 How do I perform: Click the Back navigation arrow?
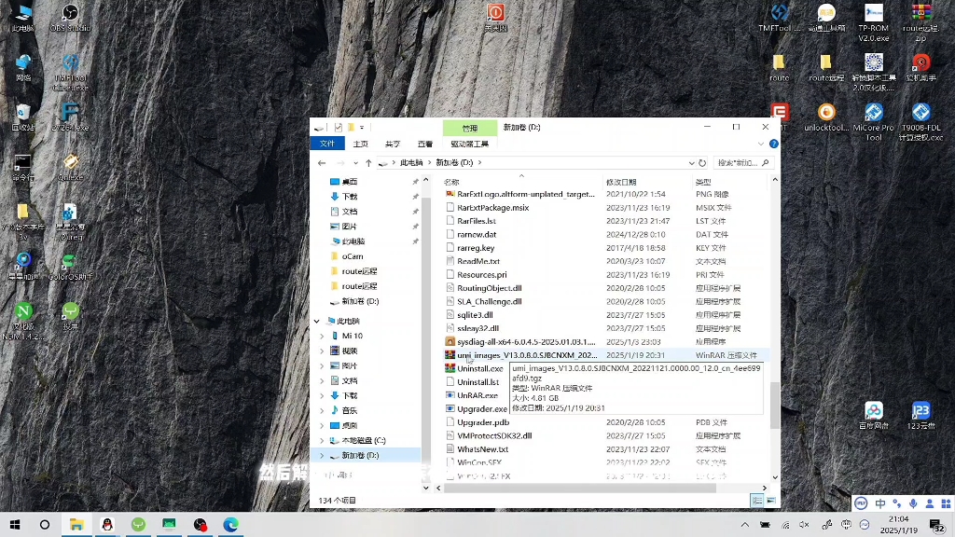(x=322, y=162)
